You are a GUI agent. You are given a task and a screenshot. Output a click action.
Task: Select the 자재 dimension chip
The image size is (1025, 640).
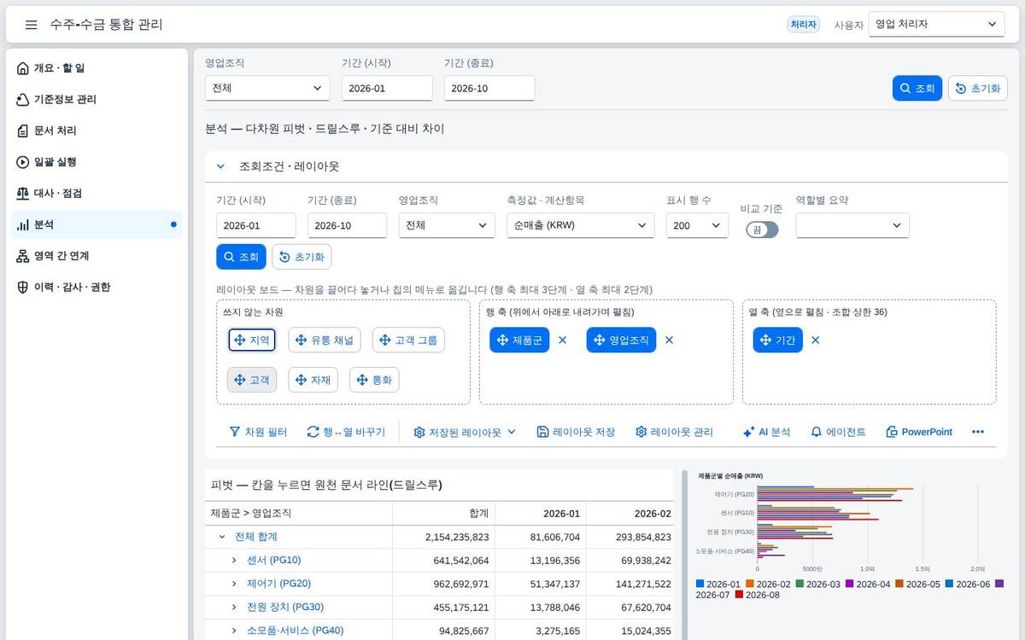click(x=313, y=380)
